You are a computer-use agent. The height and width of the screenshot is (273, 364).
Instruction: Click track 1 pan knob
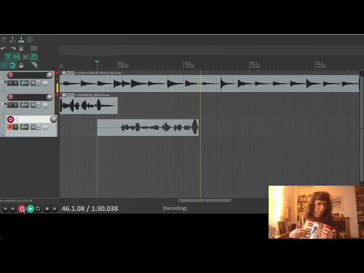[x=45, y=83]
